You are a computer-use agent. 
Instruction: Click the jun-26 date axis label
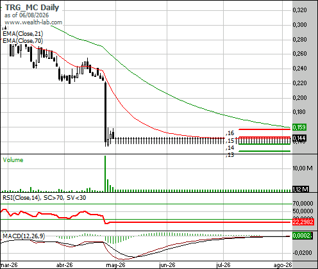[x=167, y=265]
